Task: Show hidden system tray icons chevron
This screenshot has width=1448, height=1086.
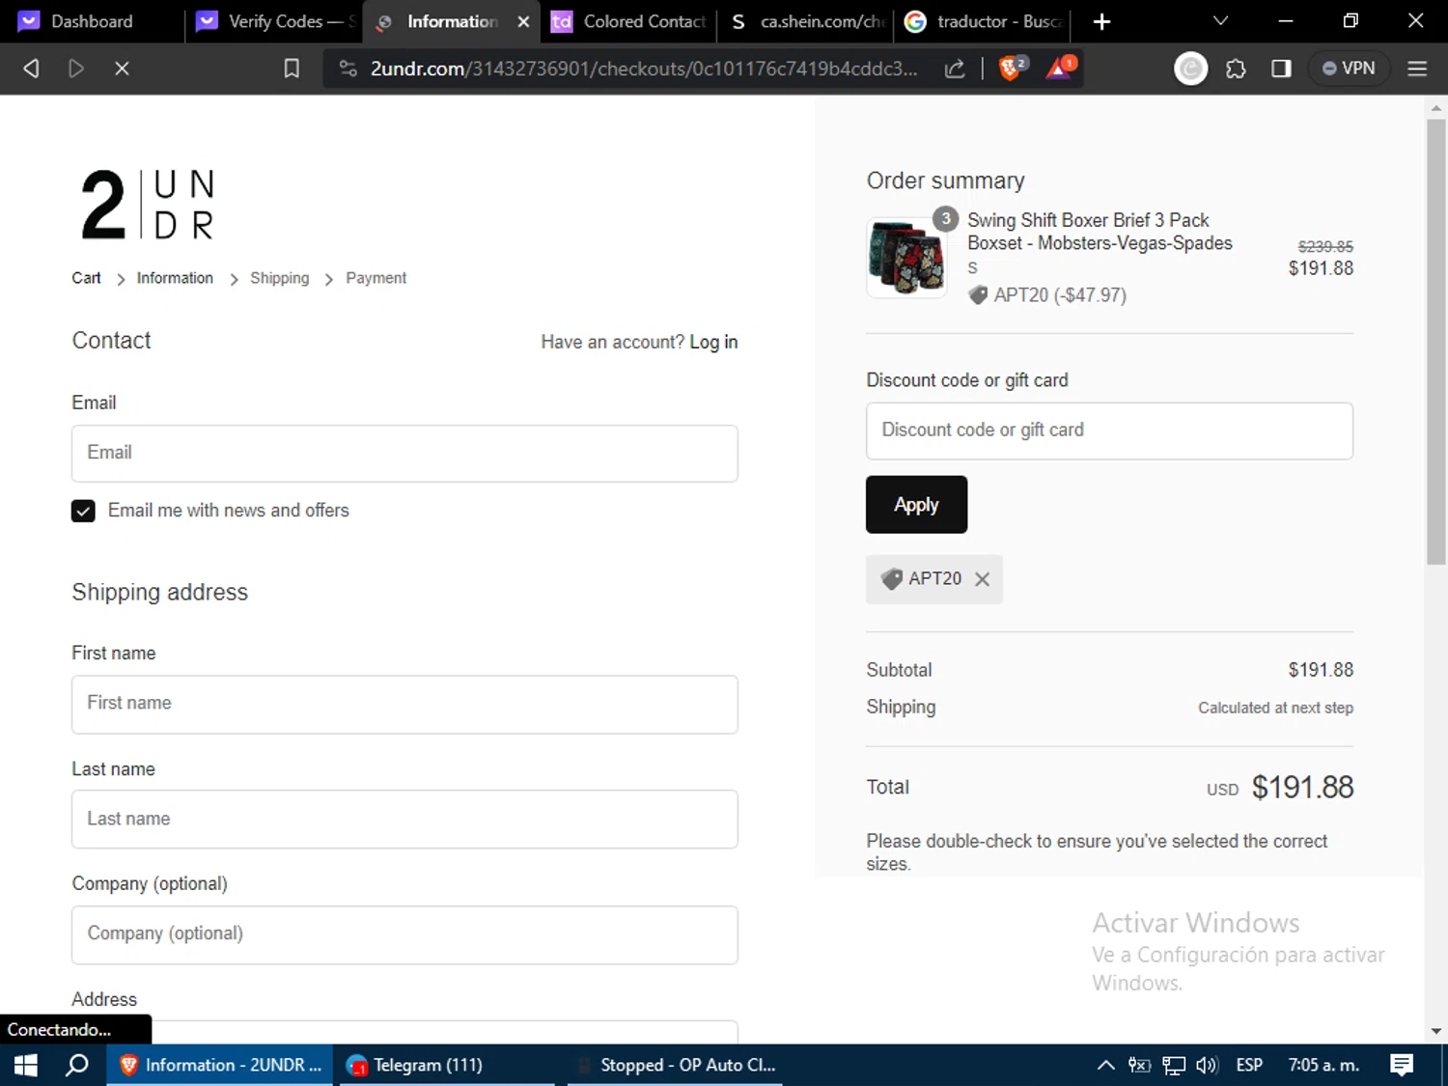Action: (1106, 1065)
